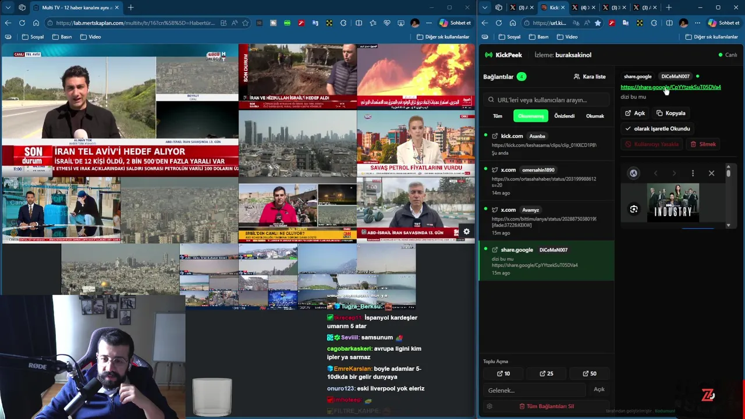This screenshot has height=419, width=745.
Task: Go home in left browser
Action: pos(36,23)
